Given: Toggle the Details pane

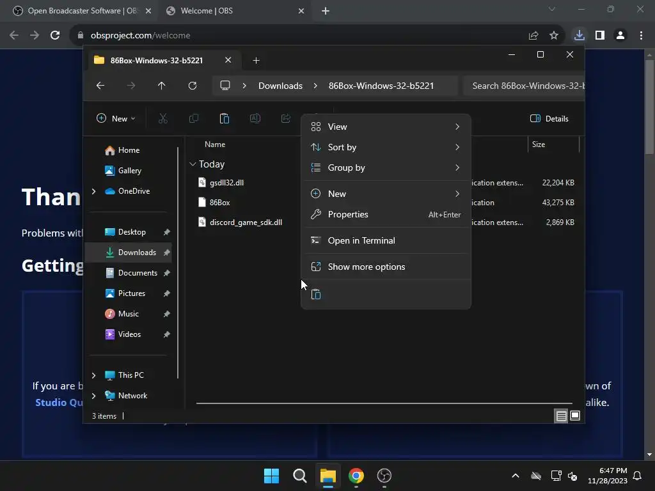Looking at the screenshot, I should coord(549,118).
